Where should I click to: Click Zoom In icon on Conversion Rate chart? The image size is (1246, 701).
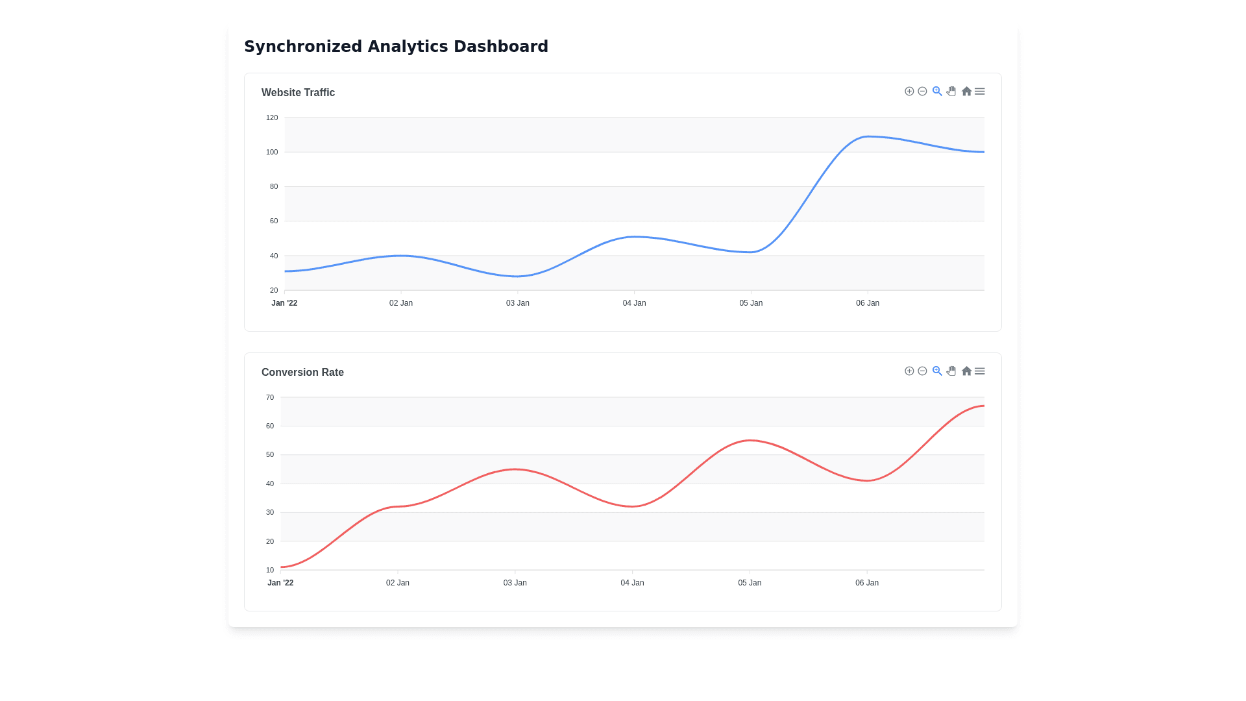909,371
